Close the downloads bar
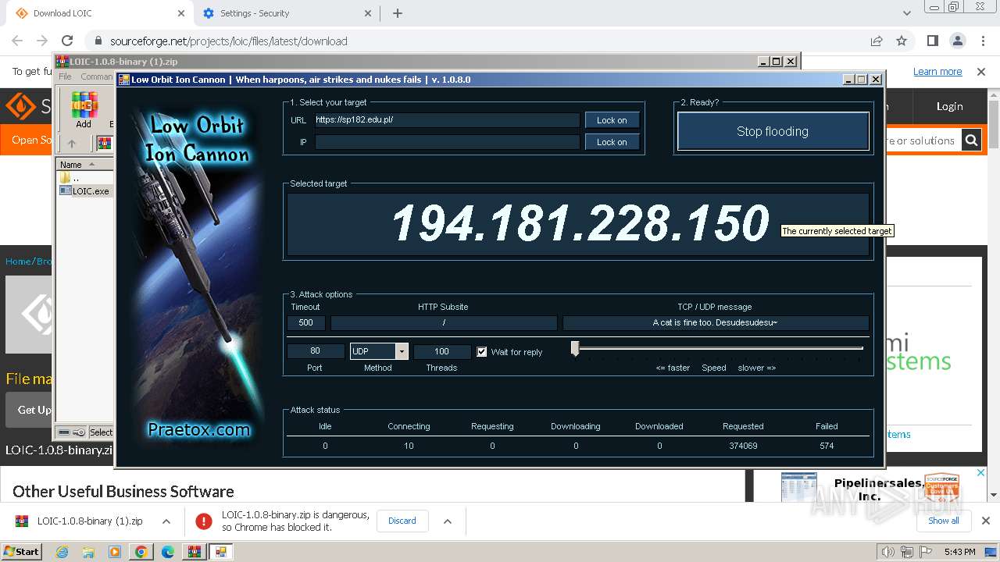Screen dimensions: 1000x562 point(986,521)
